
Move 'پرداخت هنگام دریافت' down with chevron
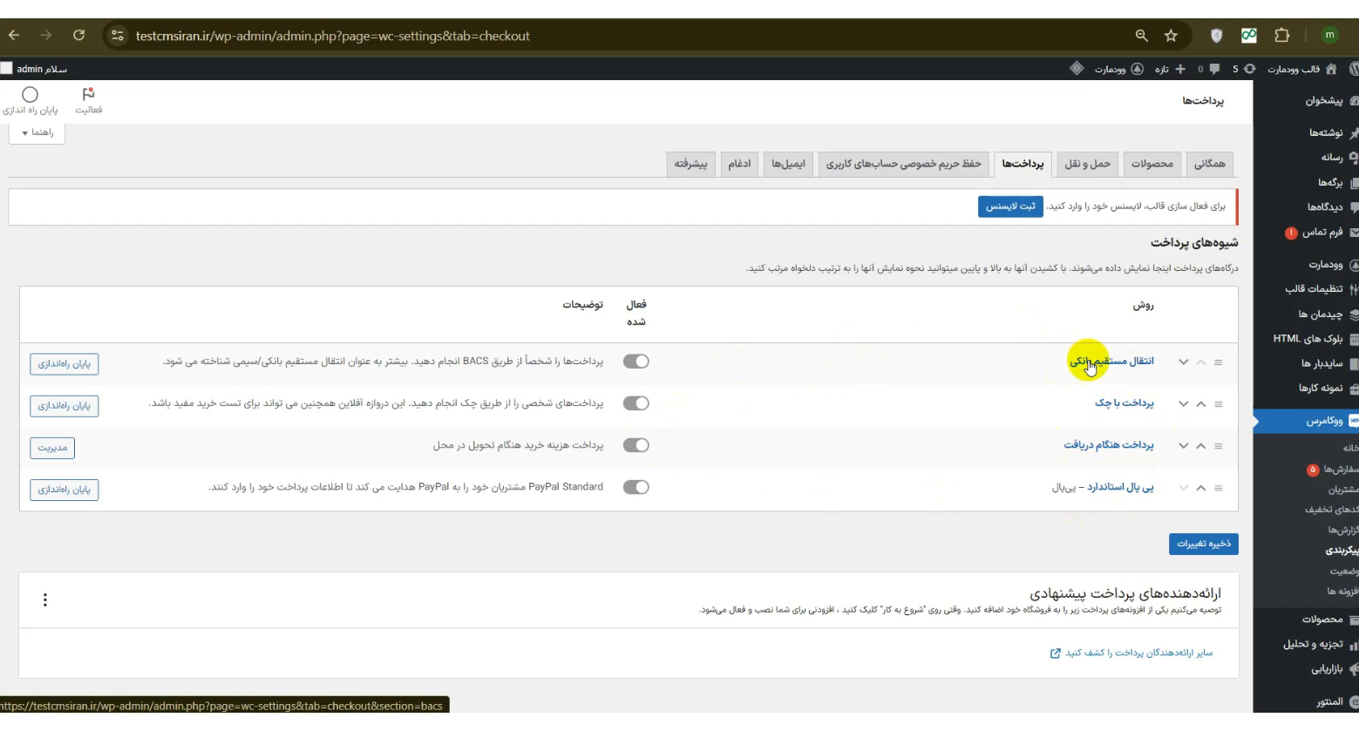point(1183,446)
